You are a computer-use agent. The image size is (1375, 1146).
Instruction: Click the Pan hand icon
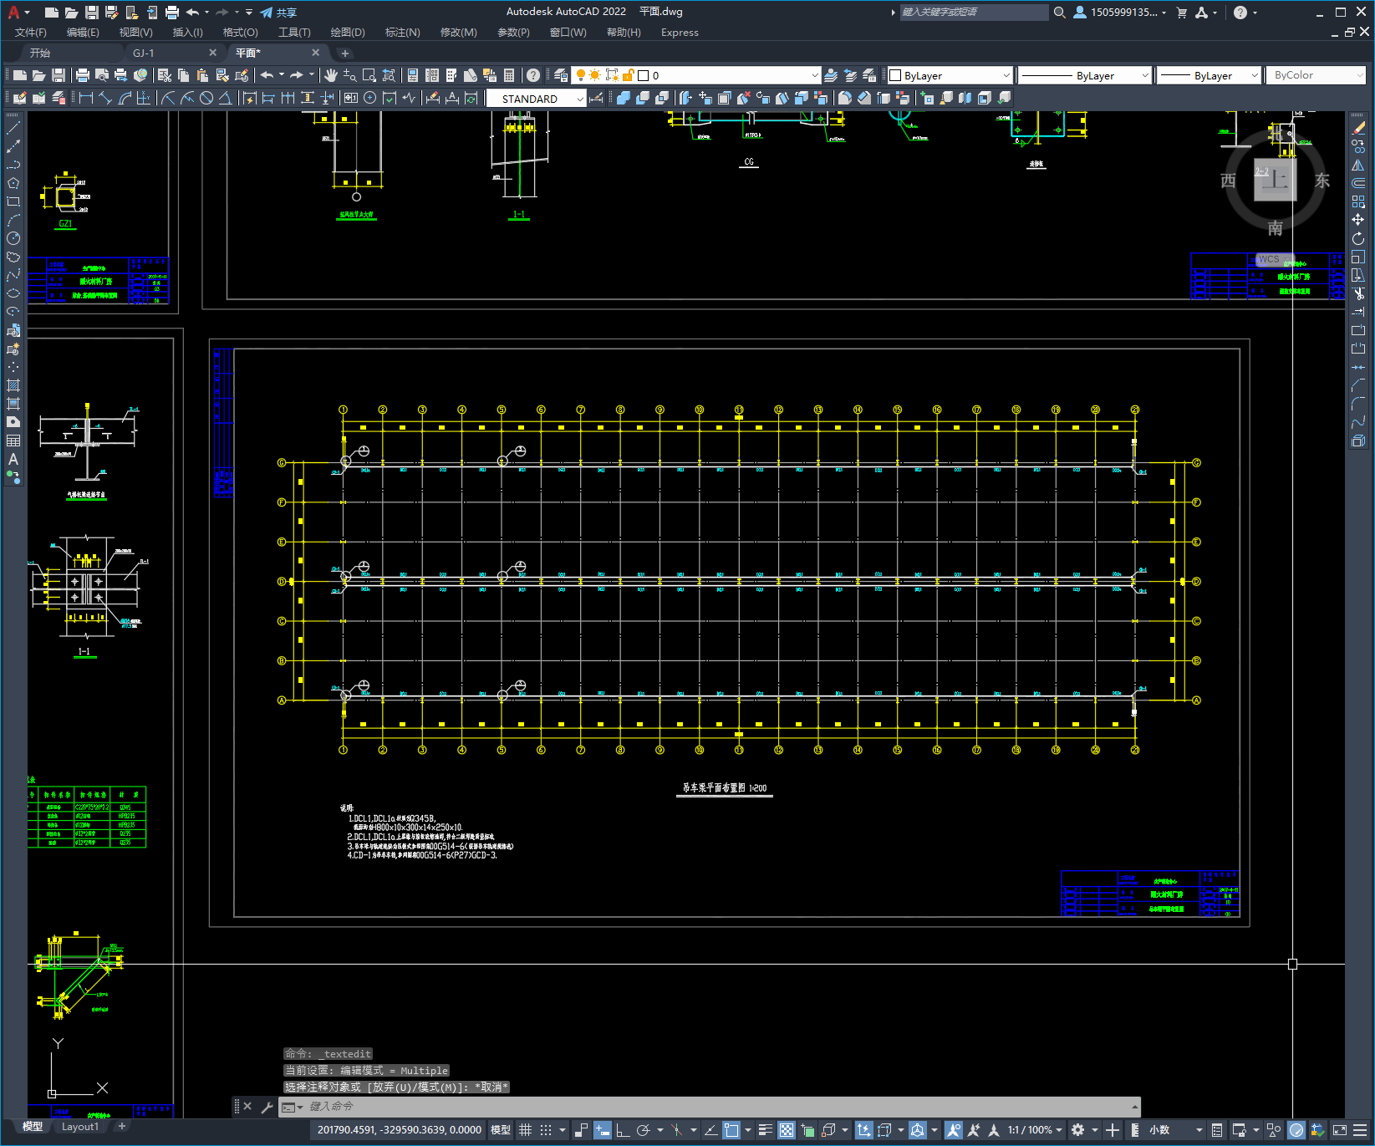coord(331,75)
